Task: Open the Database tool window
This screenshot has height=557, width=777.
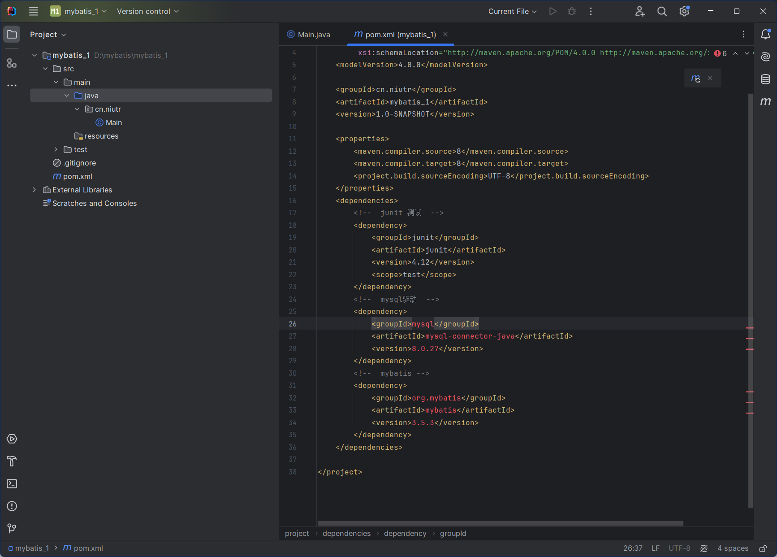Action: pos(765,79)
